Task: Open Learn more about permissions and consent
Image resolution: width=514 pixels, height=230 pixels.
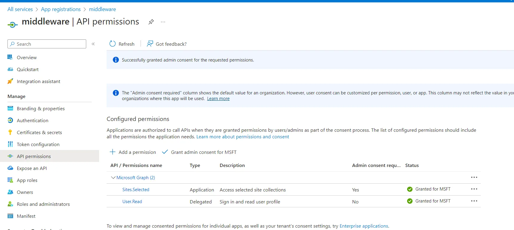Action: [242, 137]
